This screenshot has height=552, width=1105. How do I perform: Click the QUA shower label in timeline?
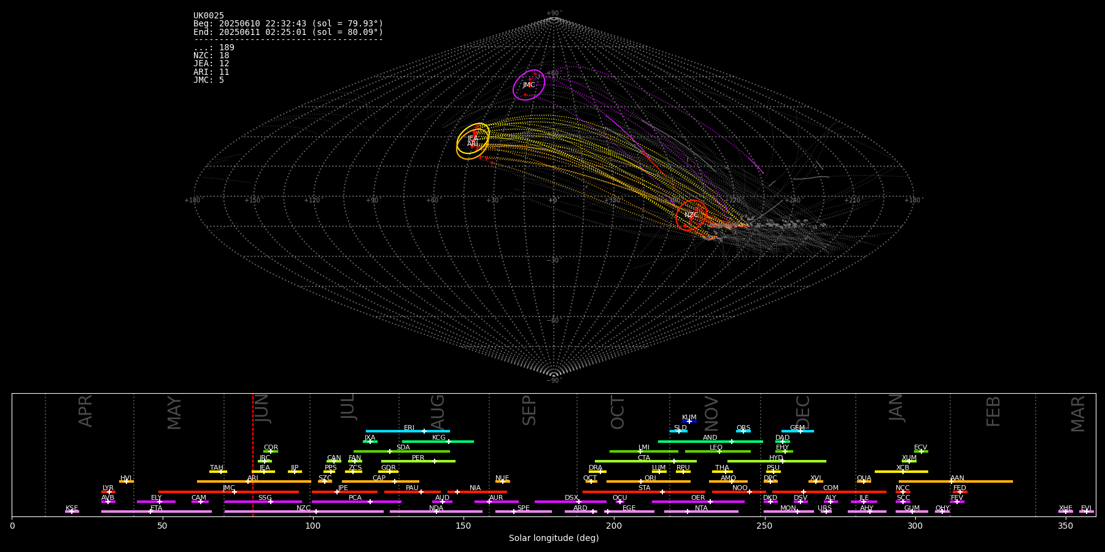coord(864,478)
